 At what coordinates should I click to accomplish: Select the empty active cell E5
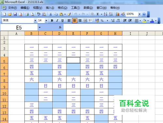tap(73, 60)
